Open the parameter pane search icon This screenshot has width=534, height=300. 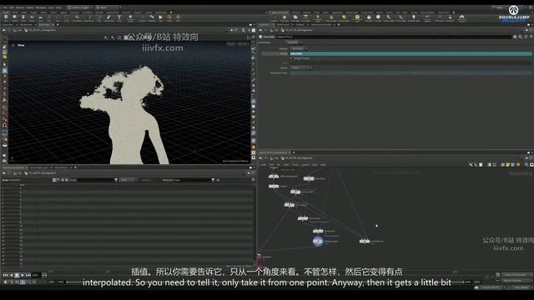click(x=521, y=37)
